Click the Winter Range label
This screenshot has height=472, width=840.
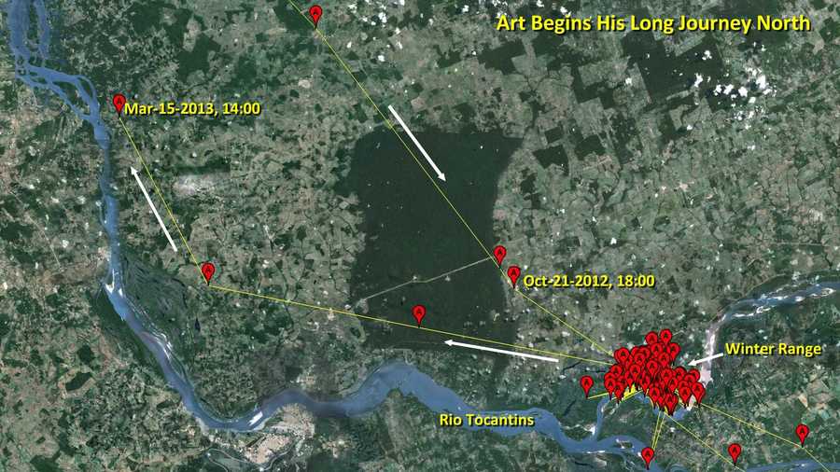tap(773, 349)
